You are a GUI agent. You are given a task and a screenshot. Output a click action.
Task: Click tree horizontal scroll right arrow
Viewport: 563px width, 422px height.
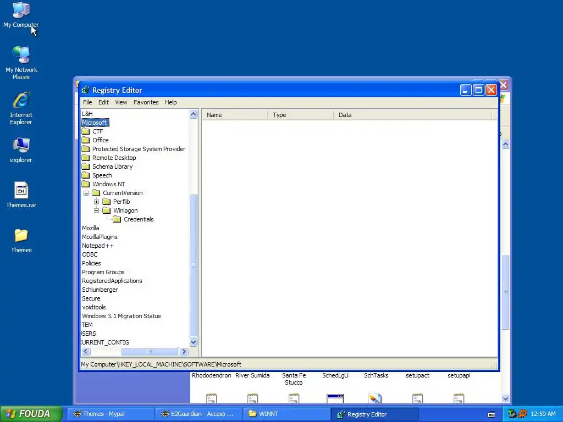point(184,351)
